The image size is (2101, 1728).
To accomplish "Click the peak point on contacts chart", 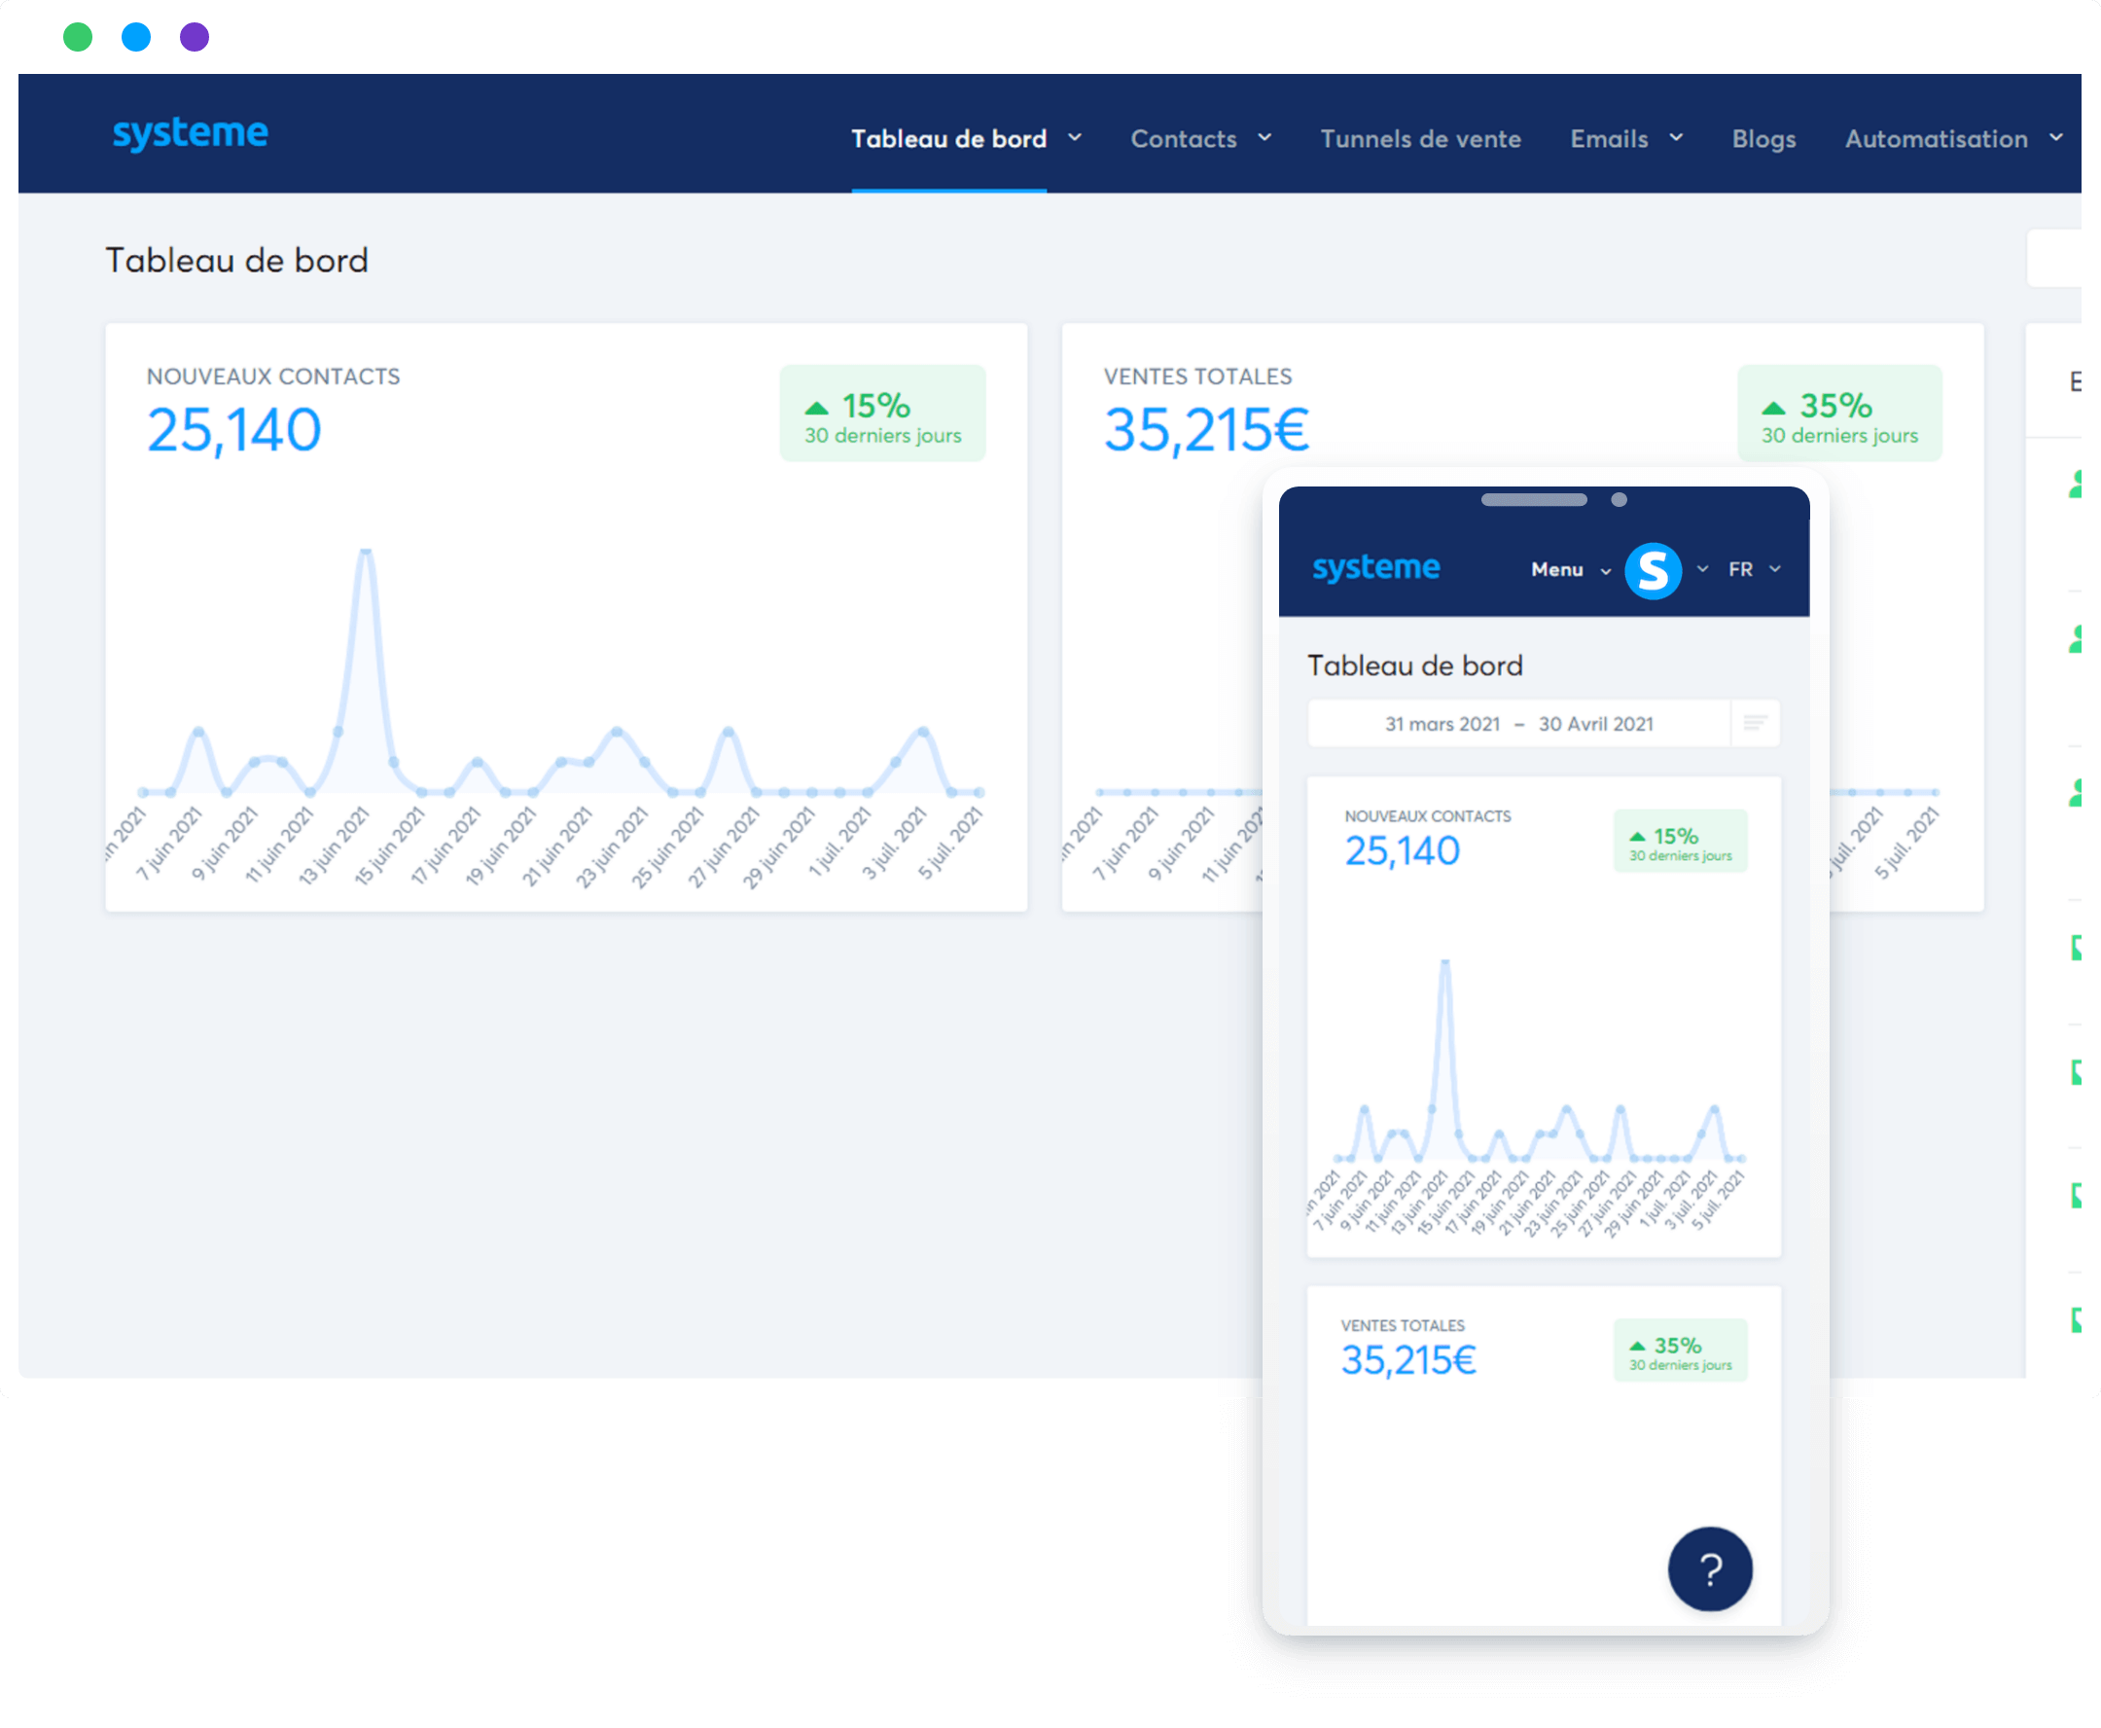I will tap(367, 551).
